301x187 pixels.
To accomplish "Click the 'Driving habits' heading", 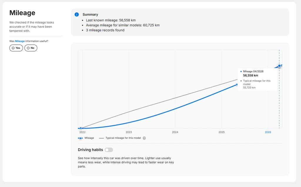I will pos(91,150).
